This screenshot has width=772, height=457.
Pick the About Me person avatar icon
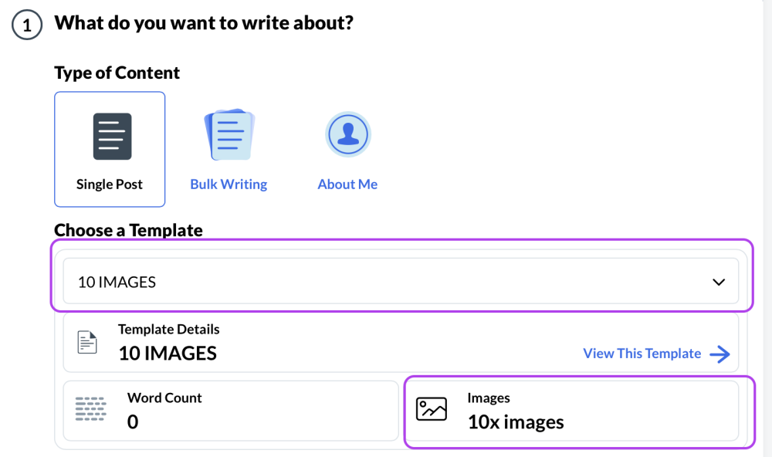pyautogui.click(x=347, y=134)
